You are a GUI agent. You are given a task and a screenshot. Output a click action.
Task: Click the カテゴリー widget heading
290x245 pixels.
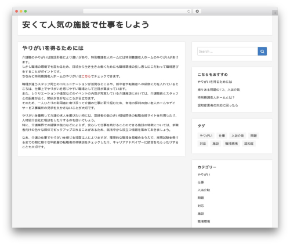(x=206, y=167)
